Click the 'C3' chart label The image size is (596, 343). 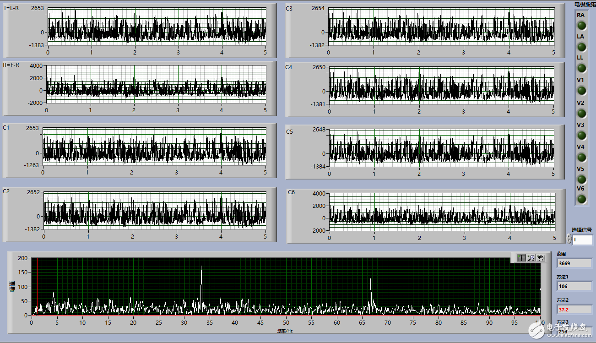[289, 8]
